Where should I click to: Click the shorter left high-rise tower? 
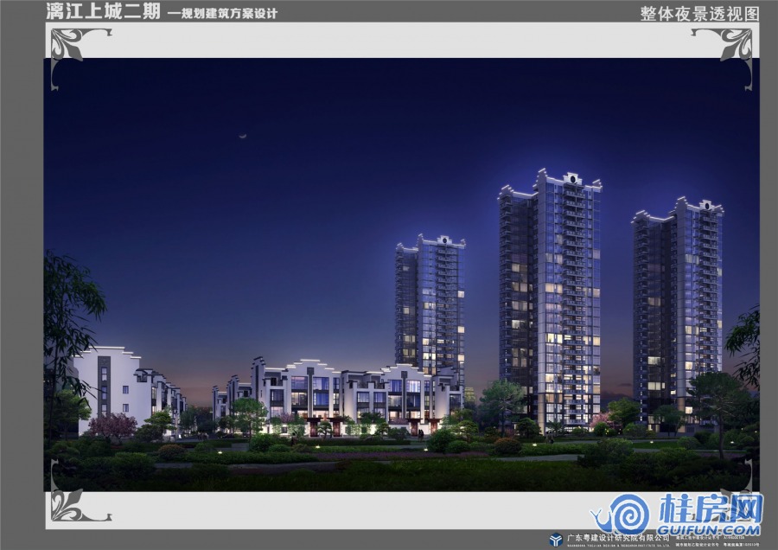pos(430,303)
